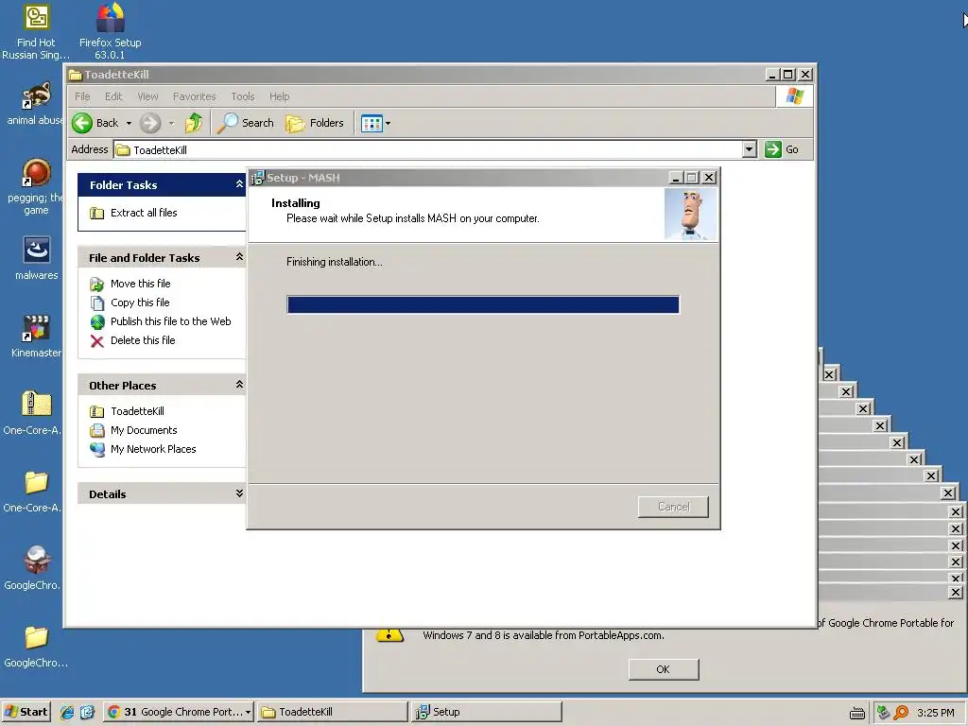Click the Windows flag logo in explorer

794,96
